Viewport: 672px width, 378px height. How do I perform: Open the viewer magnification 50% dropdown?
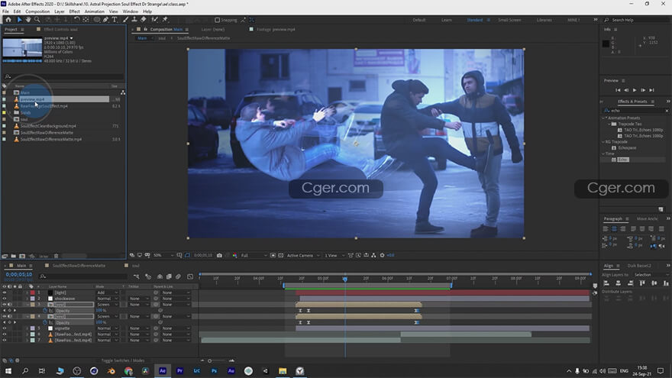163,255
